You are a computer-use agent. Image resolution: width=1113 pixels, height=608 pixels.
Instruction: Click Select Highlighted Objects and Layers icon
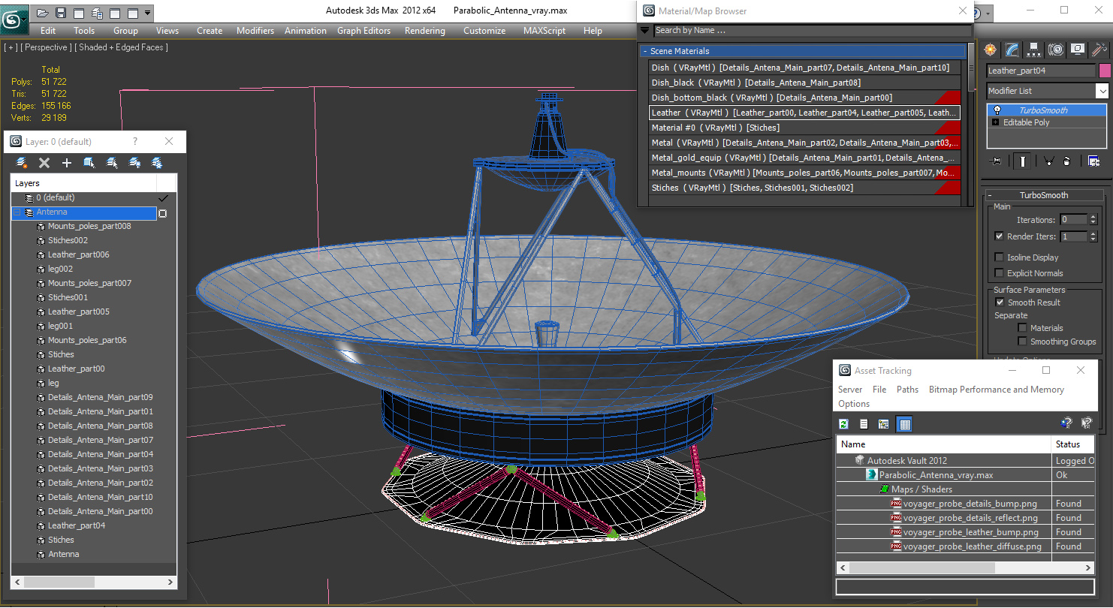(89, 162)
